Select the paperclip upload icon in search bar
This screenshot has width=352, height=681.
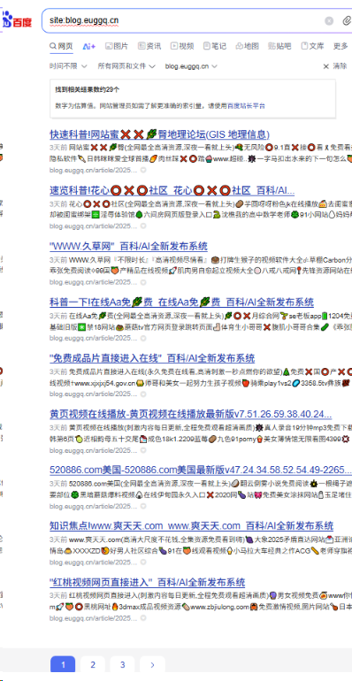point(347,20)
